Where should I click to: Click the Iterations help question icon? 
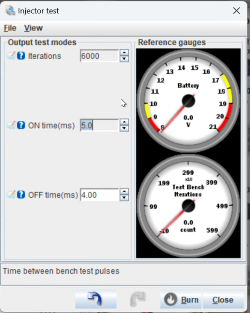[21, 56]
